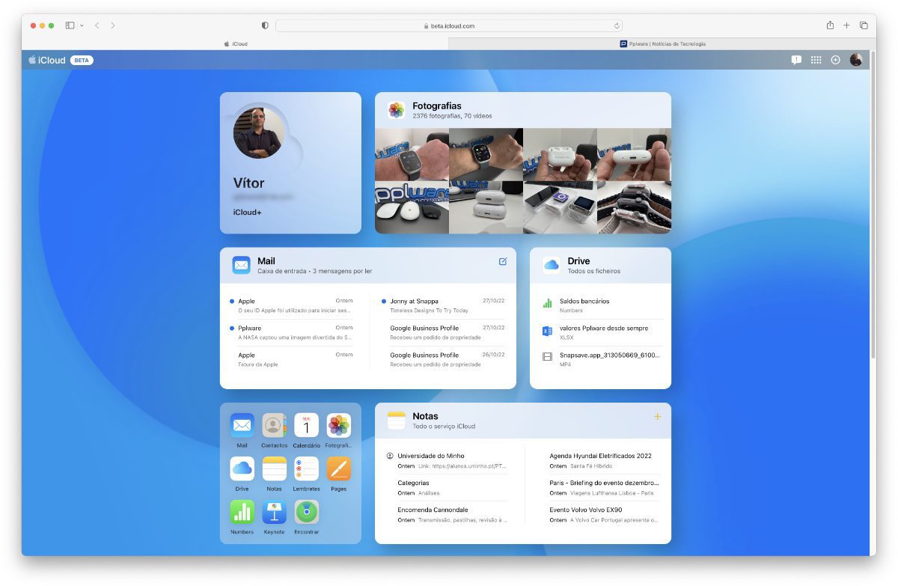Open account menu via profile avatar
Viewport: 898px width, 586px height.
click(x=856, y=60)
